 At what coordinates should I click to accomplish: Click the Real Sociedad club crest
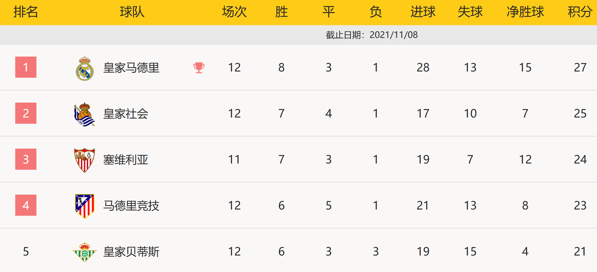(84, 114)
